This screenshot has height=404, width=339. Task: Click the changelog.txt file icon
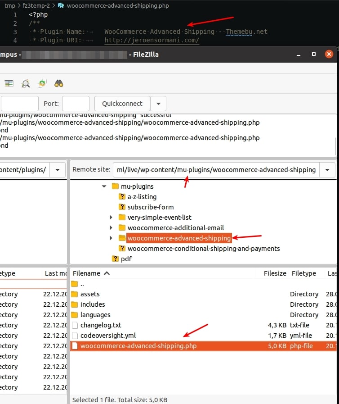[x=75, y=325]
